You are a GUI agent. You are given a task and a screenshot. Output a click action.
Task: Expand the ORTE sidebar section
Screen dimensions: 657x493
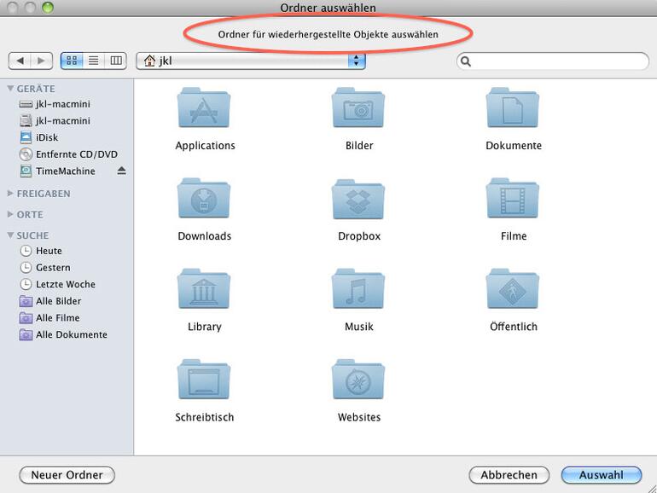click(x=10, y=214)
